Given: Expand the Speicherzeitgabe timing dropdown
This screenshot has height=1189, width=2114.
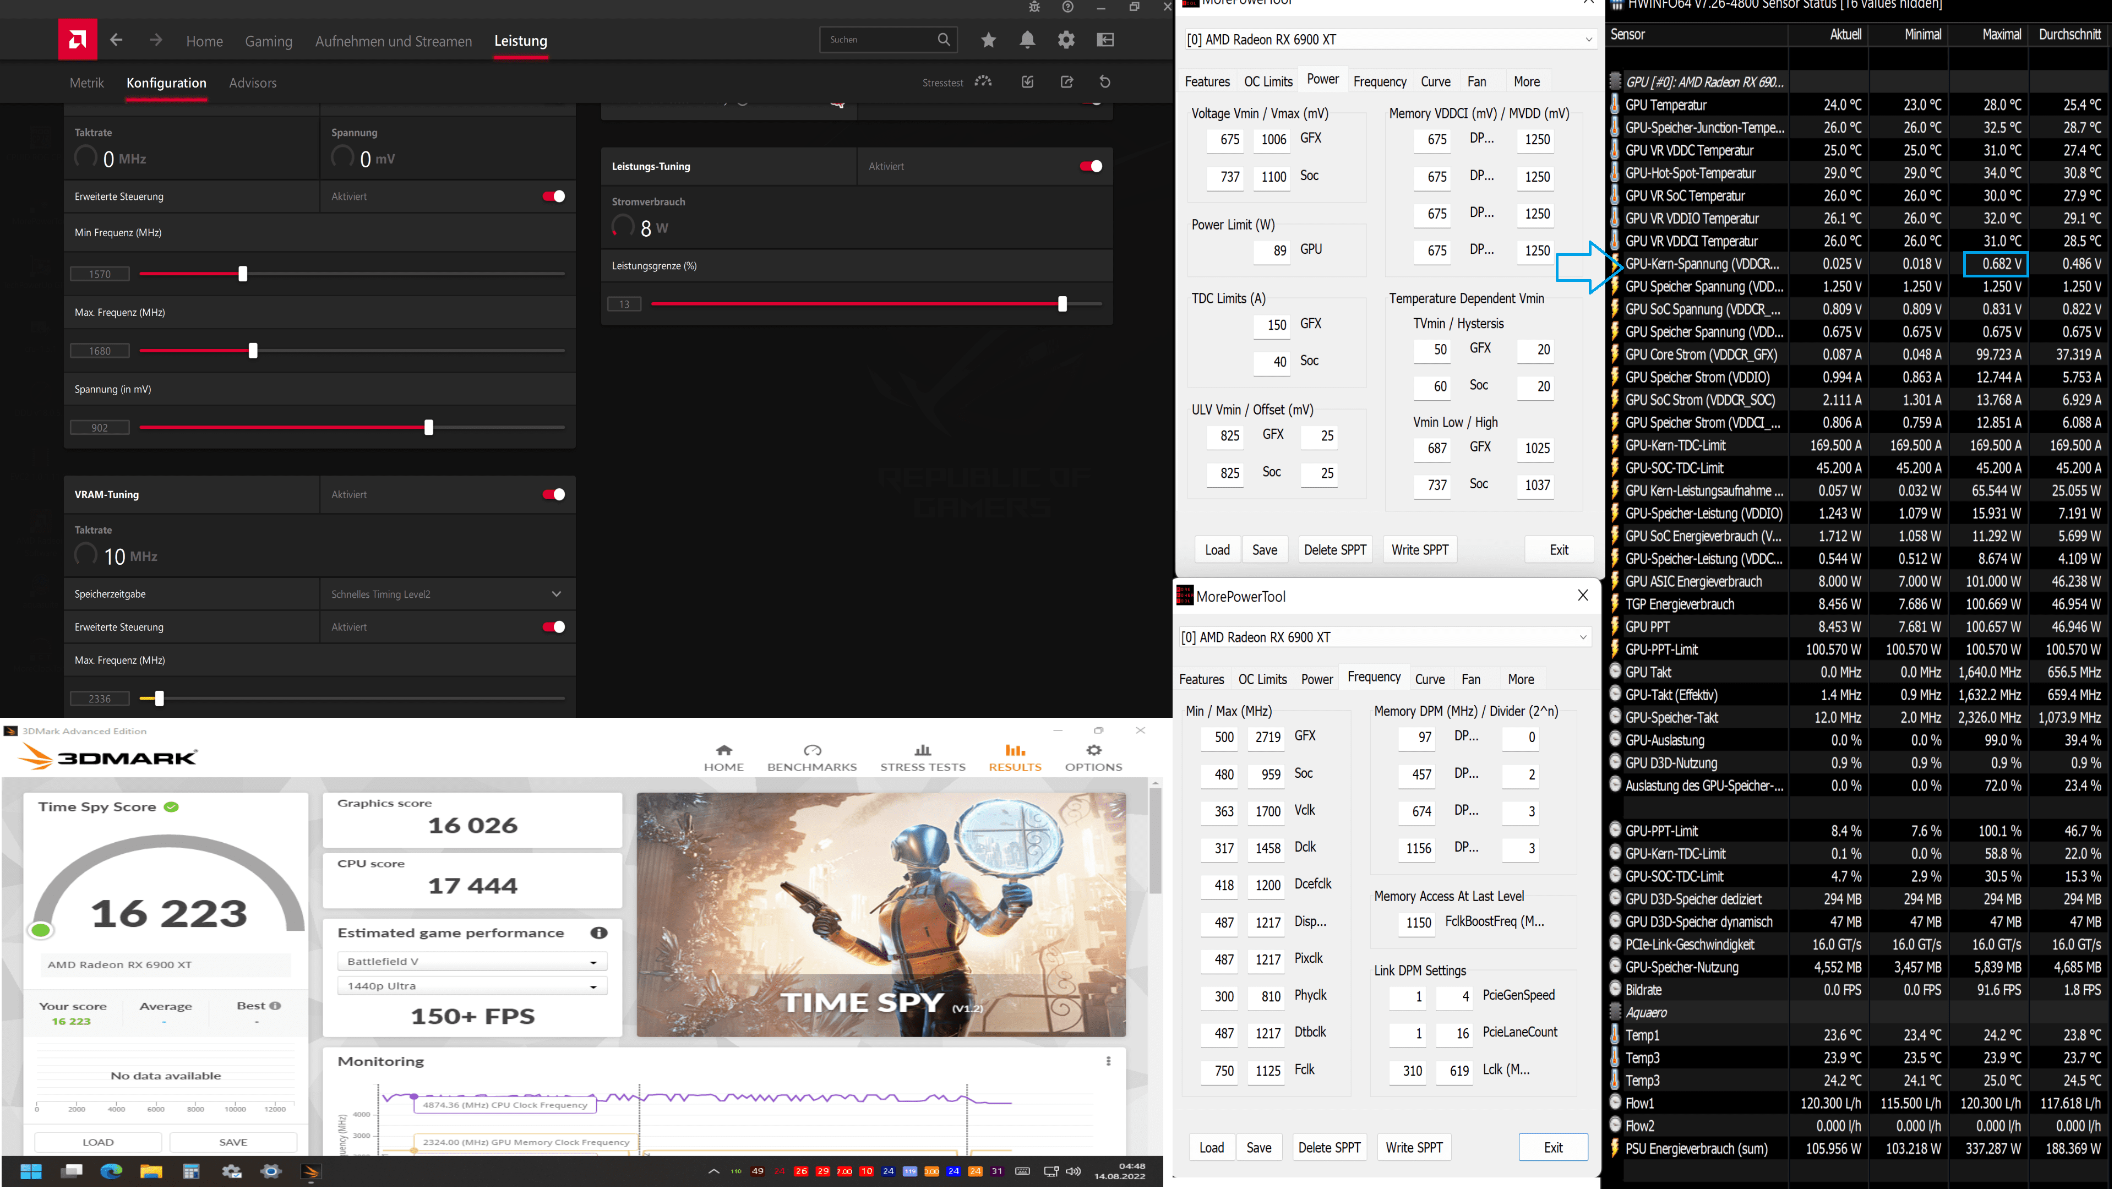Looking at the screenshot, I should pos(555,594).
